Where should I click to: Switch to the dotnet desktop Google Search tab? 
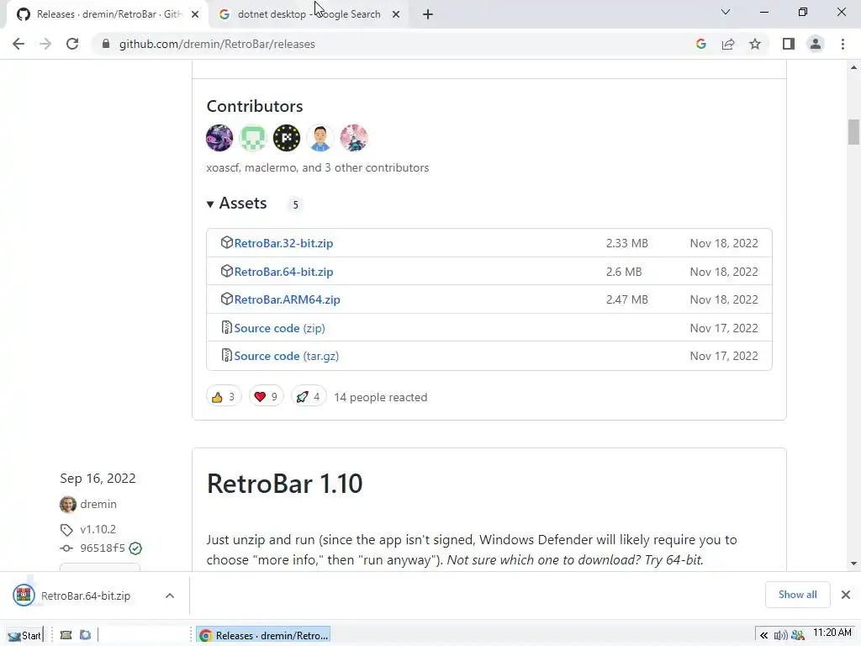tap(309, 15)
